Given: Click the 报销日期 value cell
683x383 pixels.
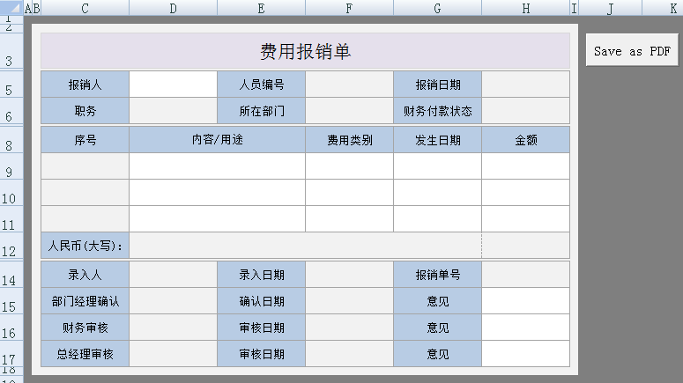Looking at the screenshot, I should pos(526,85).
